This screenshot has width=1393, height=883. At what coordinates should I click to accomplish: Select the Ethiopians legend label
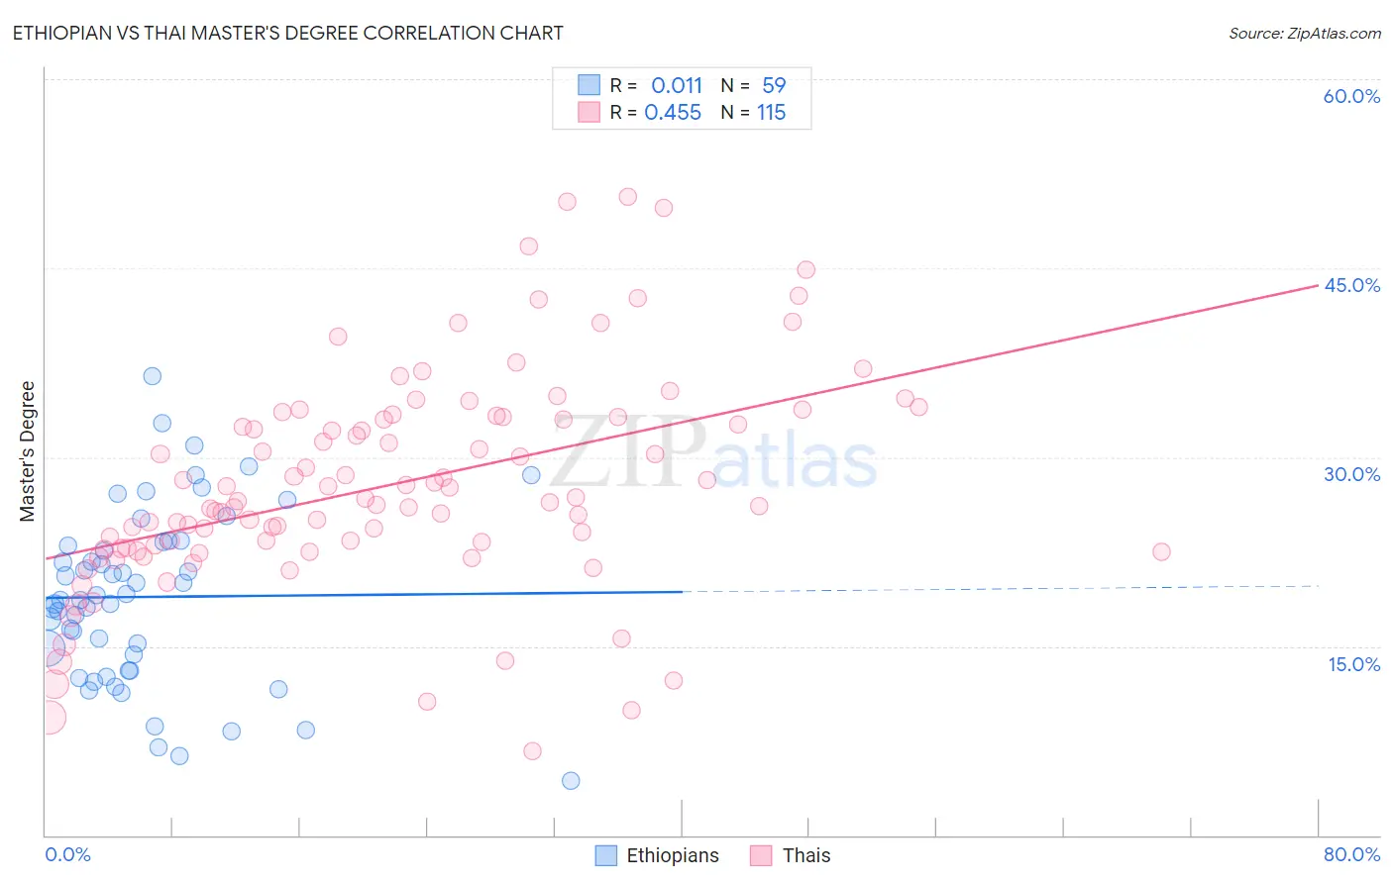coord(673,855)
